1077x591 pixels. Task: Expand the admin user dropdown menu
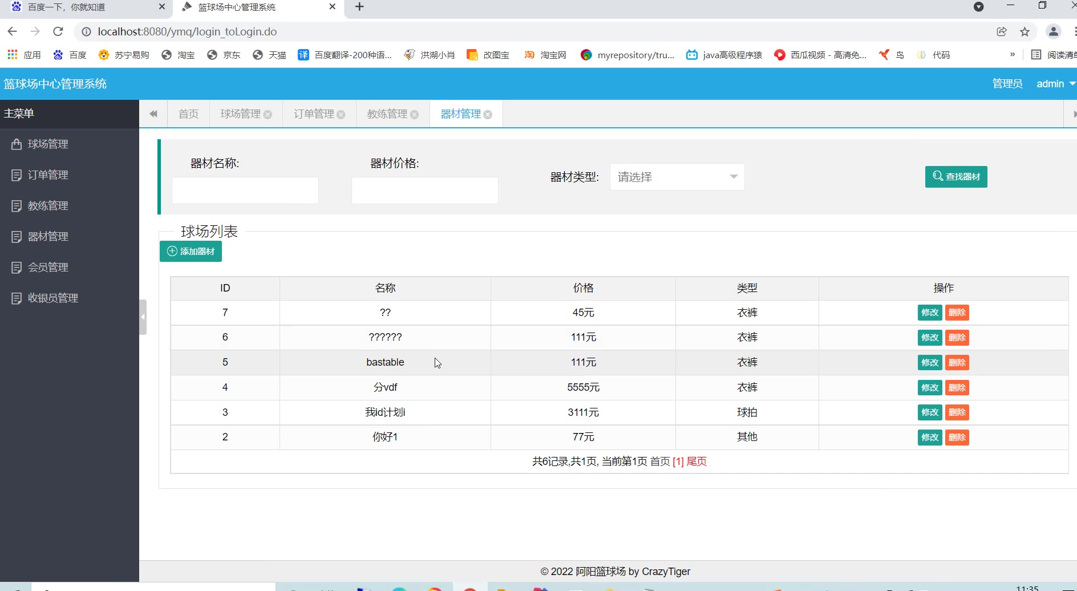[1055, 84]
